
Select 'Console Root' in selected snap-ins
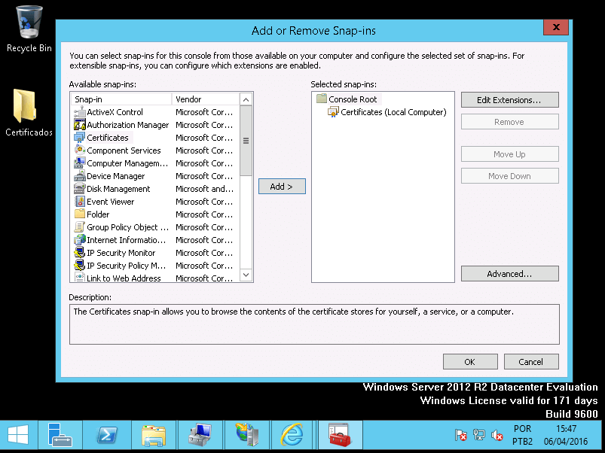tap(353, 99)
